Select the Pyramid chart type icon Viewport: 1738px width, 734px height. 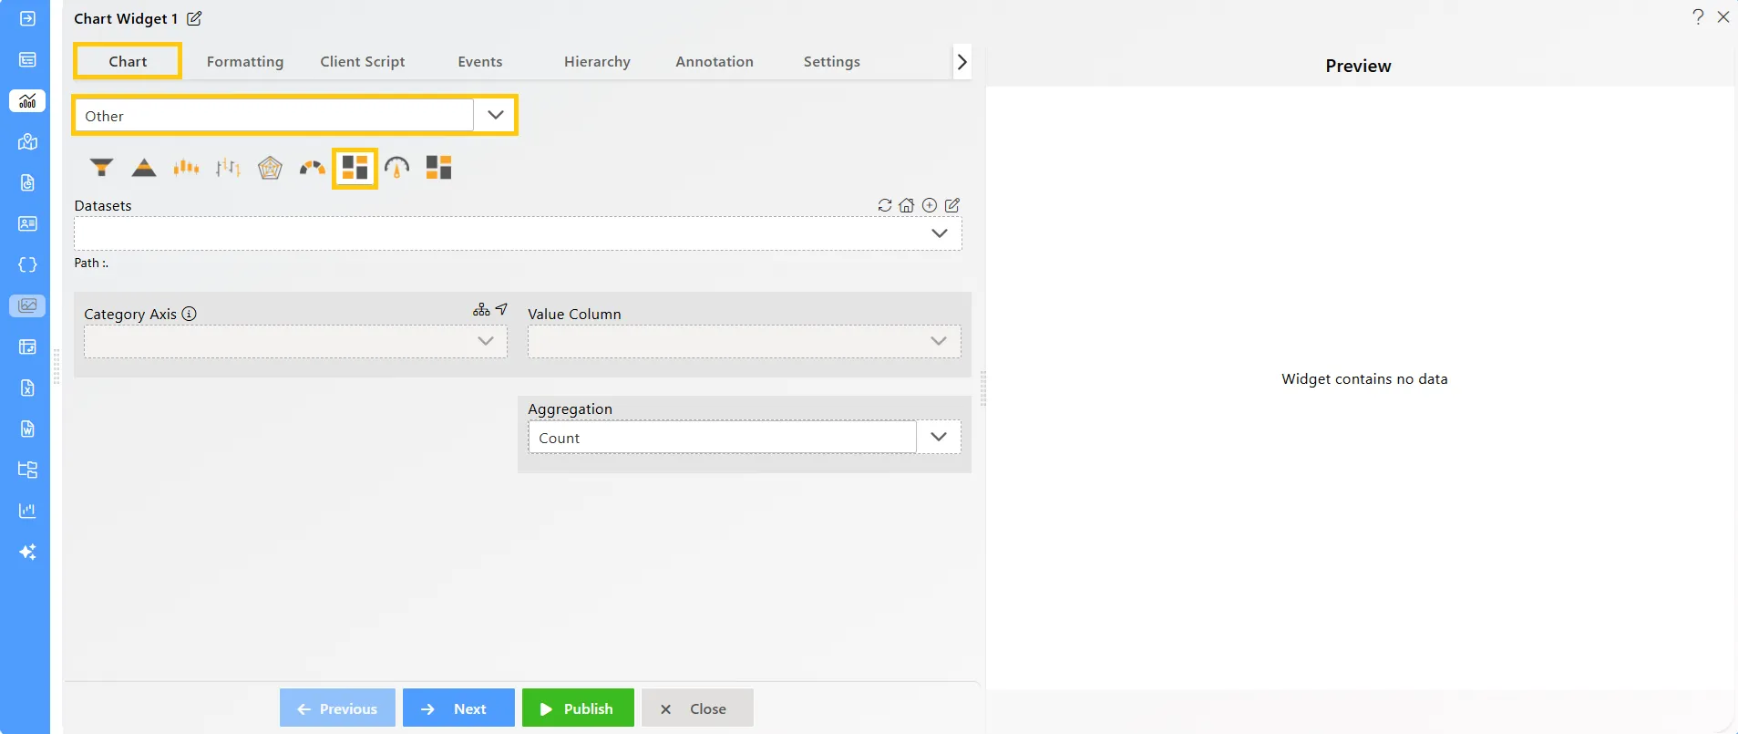pos(144,168)
